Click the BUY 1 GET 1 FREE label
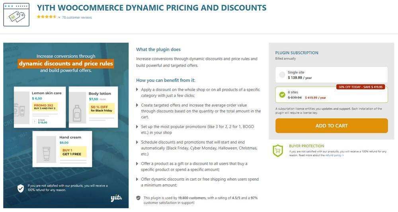398x212 pixels. (x=72, y=152)
